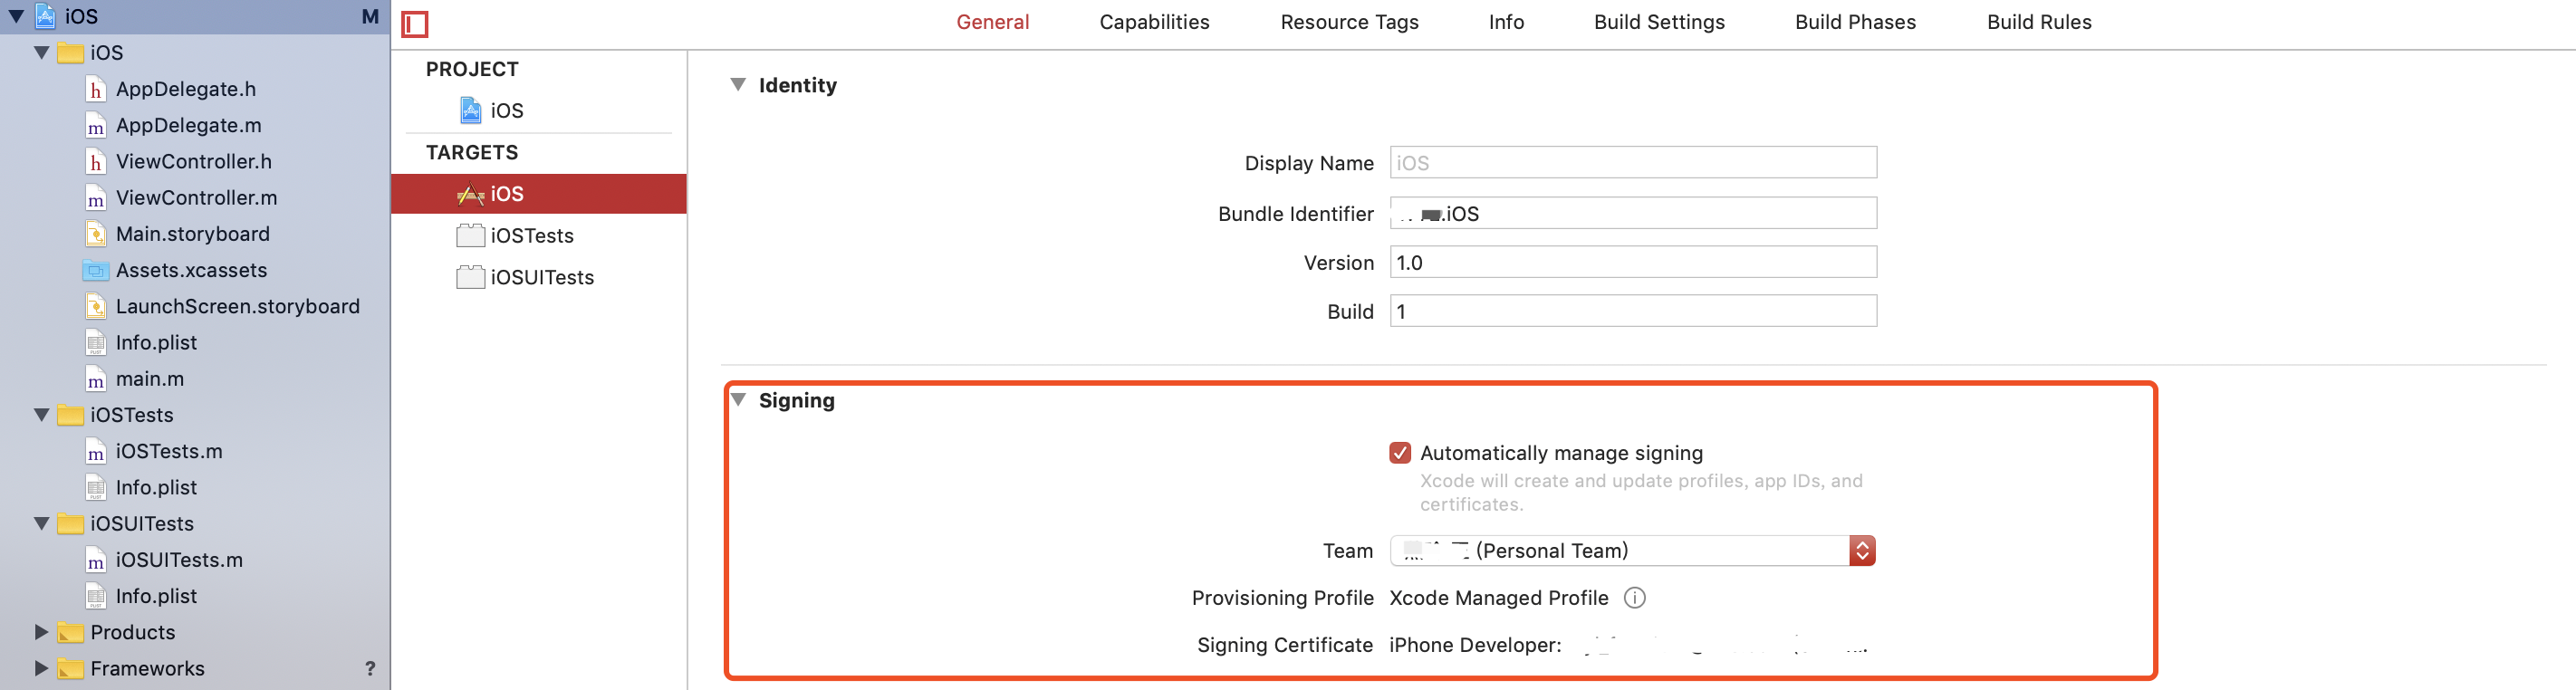Select Info.plist under the iOSUITests group
The image size is (2576, 690).
pyautogui.click(x=156, y=596)
